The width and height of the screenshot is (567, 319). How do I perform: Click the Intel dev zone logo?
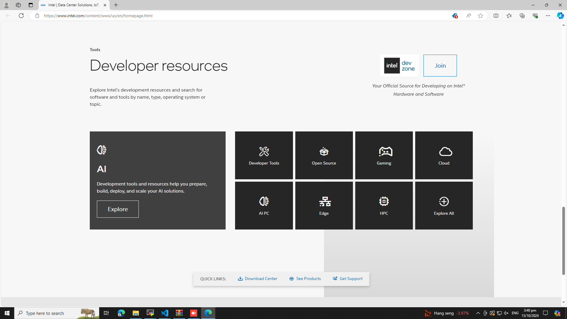[399, 66]
